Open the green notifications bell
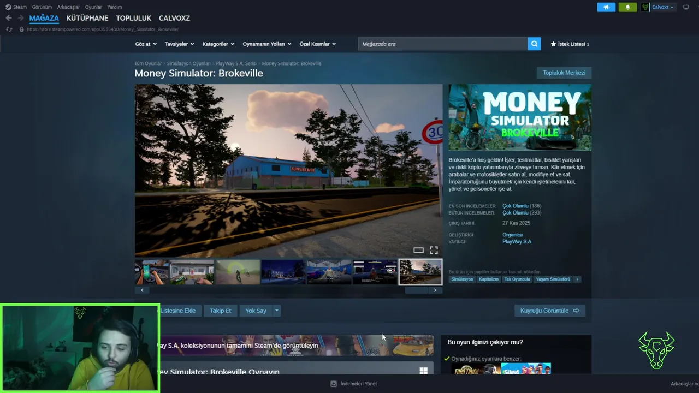The image size is (699, 393). (627, 7)
